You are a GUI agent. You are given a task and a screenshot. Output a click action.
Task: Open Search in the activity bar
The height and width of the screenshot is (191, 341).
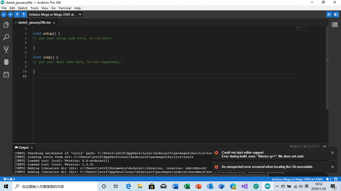tap(6, 37)
